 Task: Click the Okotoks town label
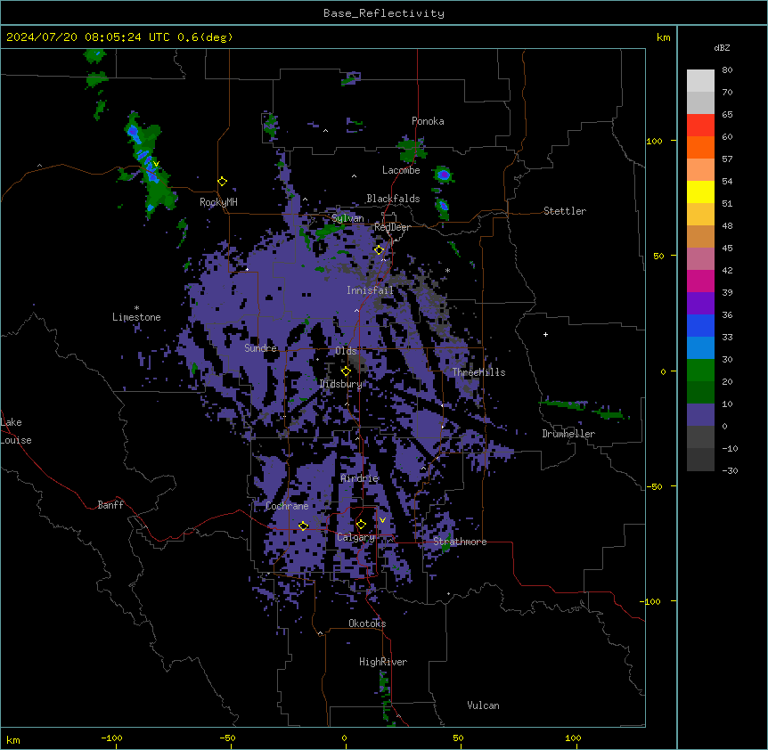(x=367, y=624)
